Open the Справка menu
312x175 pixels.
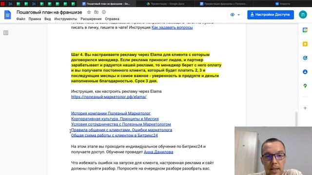112,19
